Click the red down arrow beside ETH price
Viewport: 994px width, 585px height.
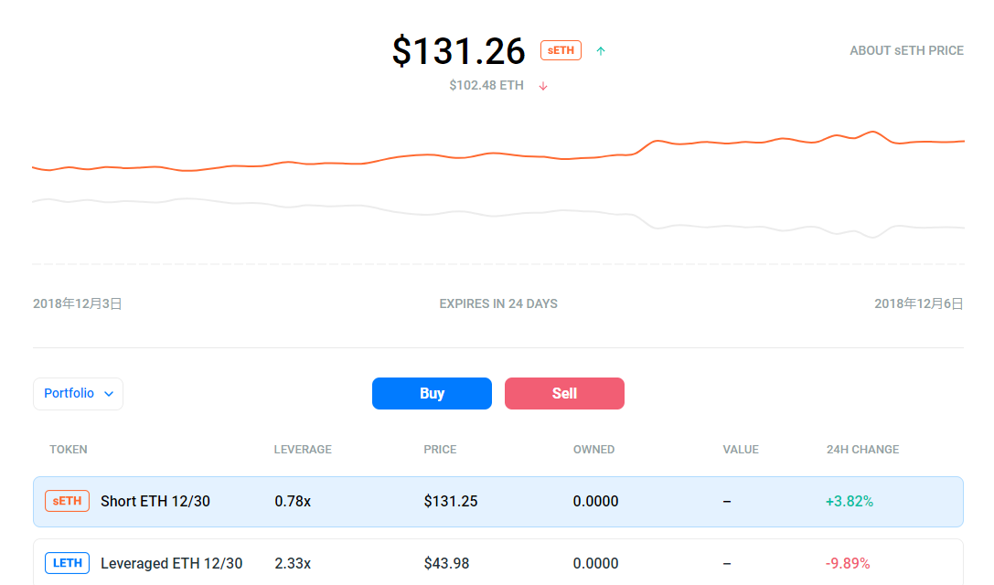click(x=543, y=86)
